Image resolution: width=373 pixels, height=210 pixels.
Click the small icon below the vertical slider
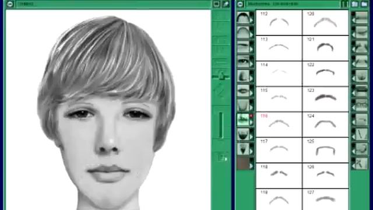(x=223, y=157)
